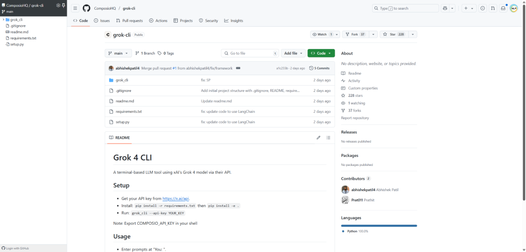The width and height of the screenshot is (526, 252).
Task: Switch to the Projects tab
Action: pos(183,21)
